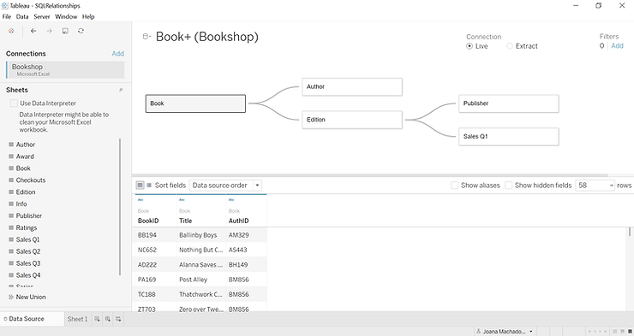This screenshot has width=634, height=336.
Task: Select the Sales Q2 sheet in the list
Action: (x=28, y=251)
